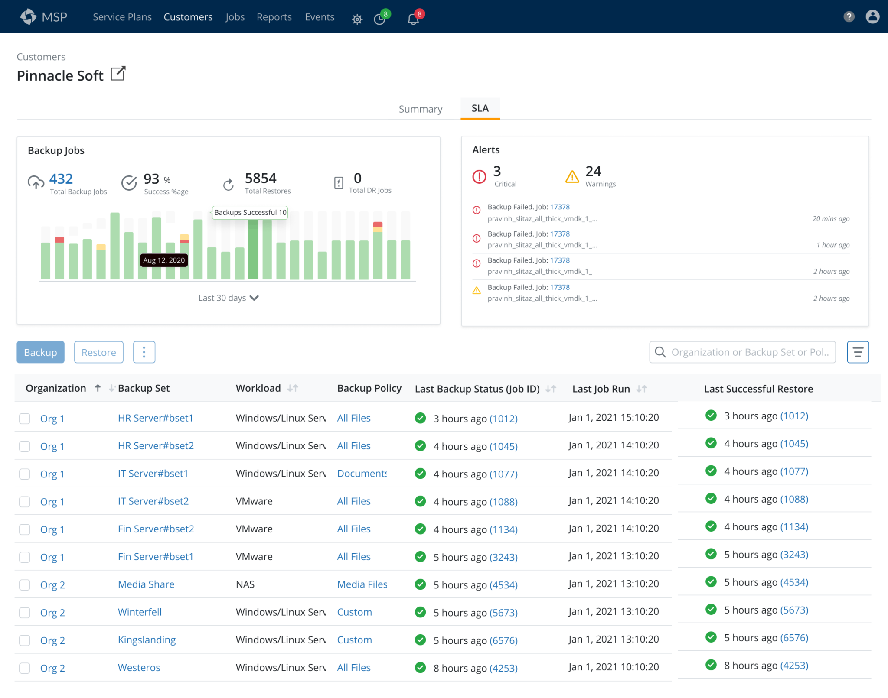
Task: Open the notifications bell icon
Action: point(413,19)
